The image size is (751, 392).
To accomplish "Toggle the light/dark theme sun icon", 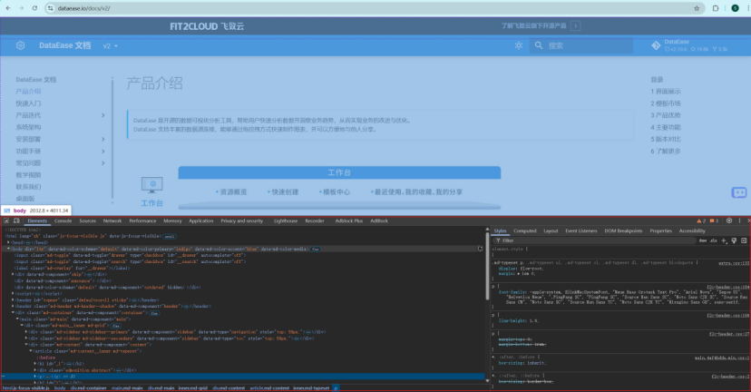I will 519,45.
